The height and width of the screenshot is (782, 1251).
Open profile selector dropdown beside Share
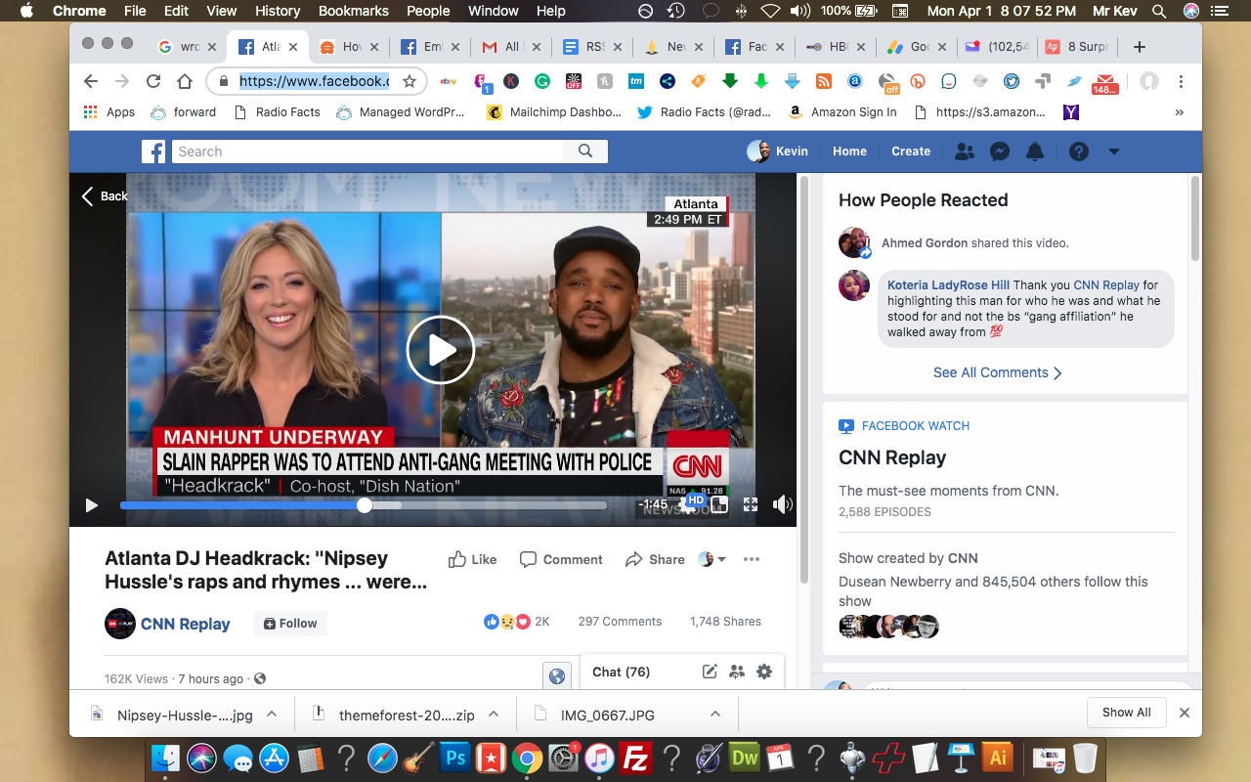712,559
